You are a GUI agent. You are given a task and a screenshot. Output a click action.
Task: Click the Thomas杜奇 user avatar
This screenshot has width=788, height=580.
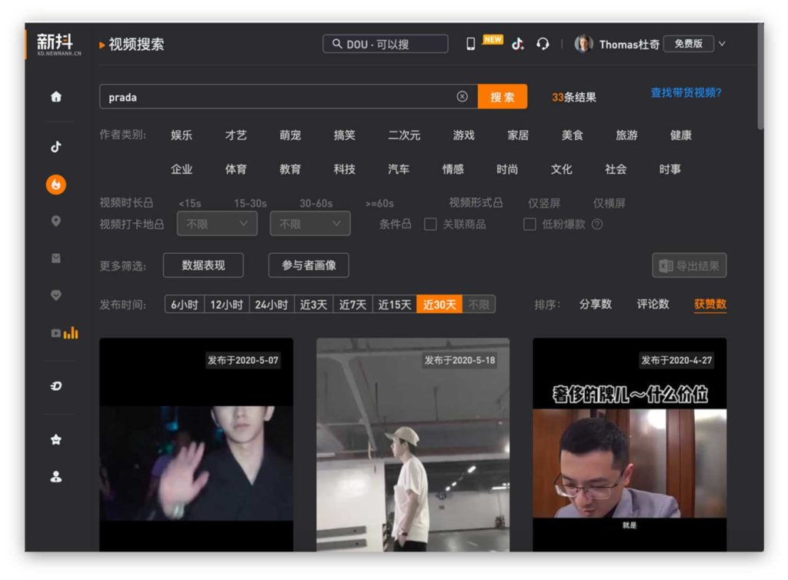583,44
